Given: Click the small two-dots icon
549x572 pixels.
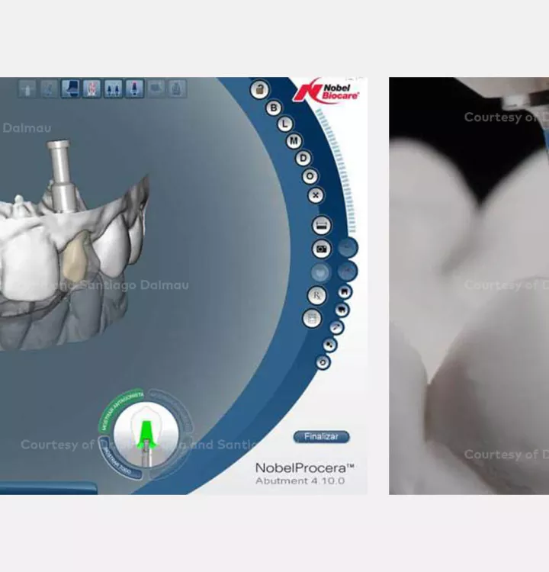Looking at the screenshot, I should 329,345.
